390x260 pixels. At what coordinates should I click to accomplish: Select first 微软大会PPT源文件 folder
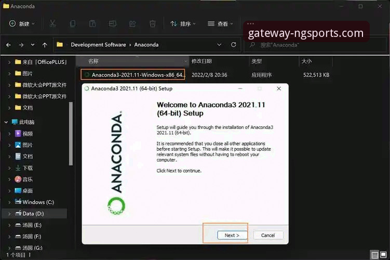coord(41,85)
